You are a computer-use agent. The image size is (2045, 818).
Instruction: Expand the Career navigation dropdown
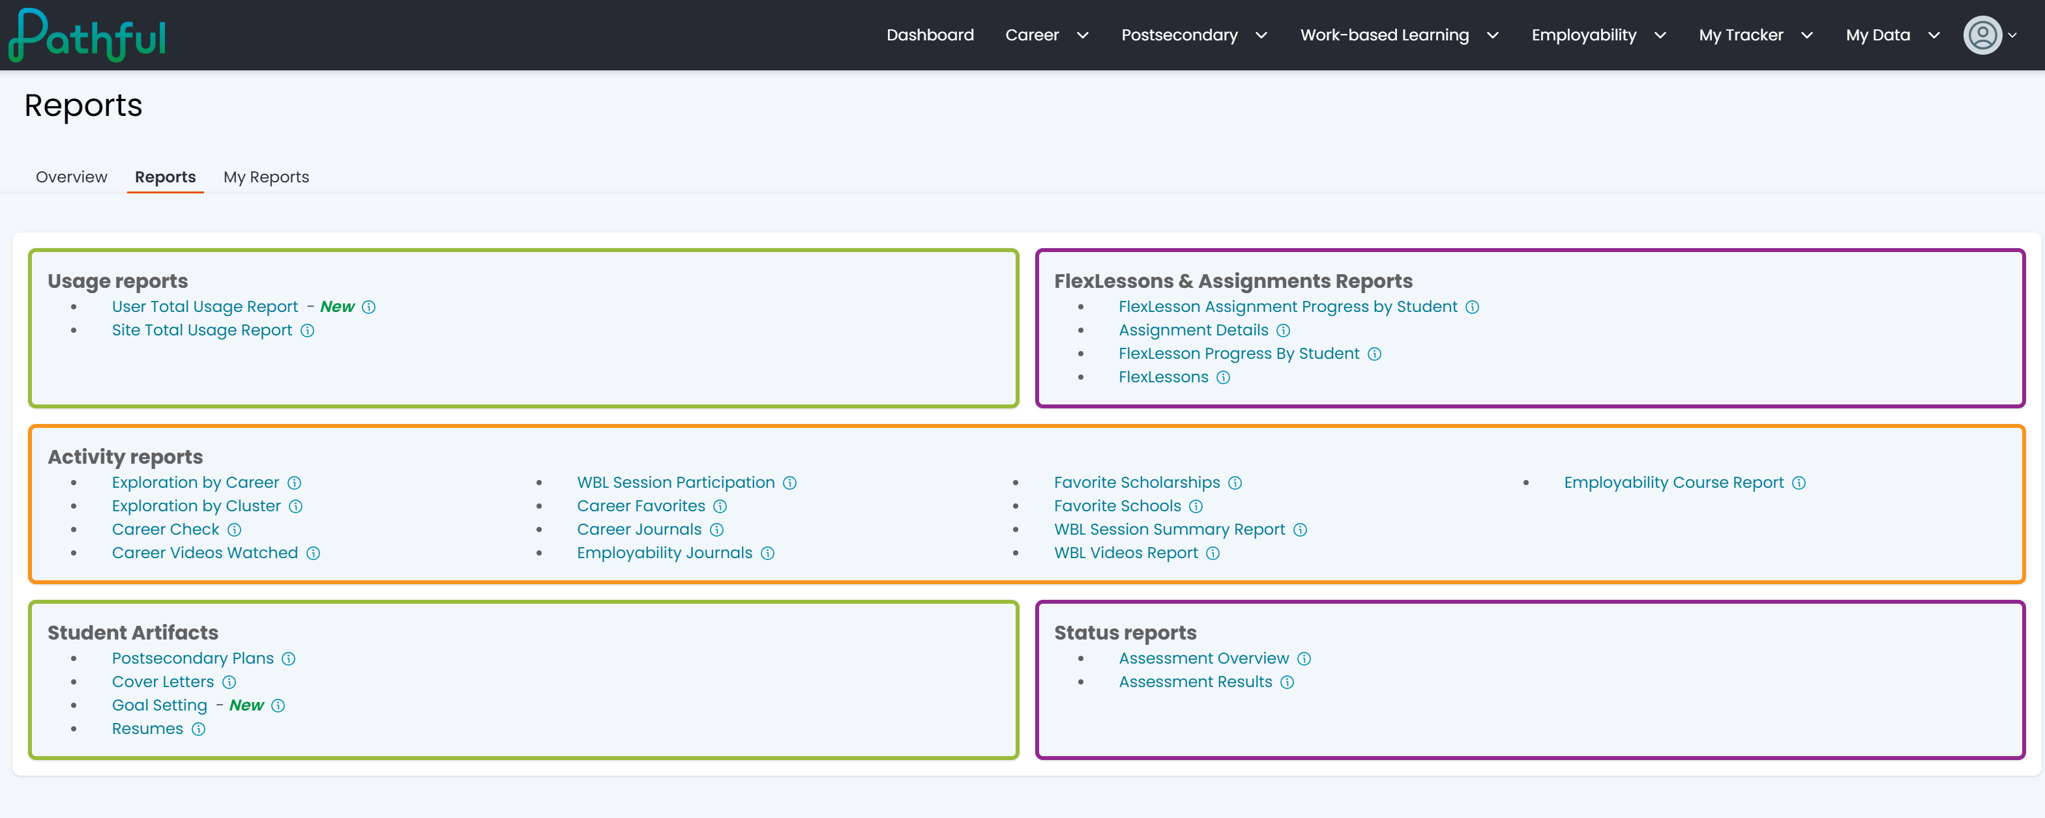point(1047,35)
